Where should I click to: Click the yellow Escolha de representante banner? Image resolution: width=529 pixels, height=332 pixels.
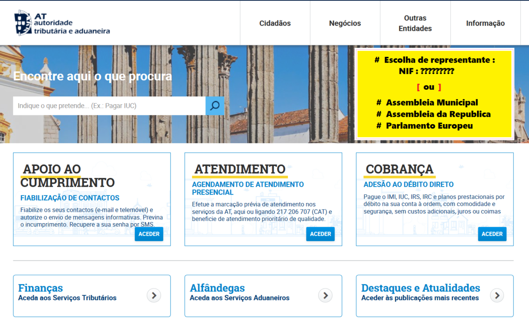click(x=434, y=94)
